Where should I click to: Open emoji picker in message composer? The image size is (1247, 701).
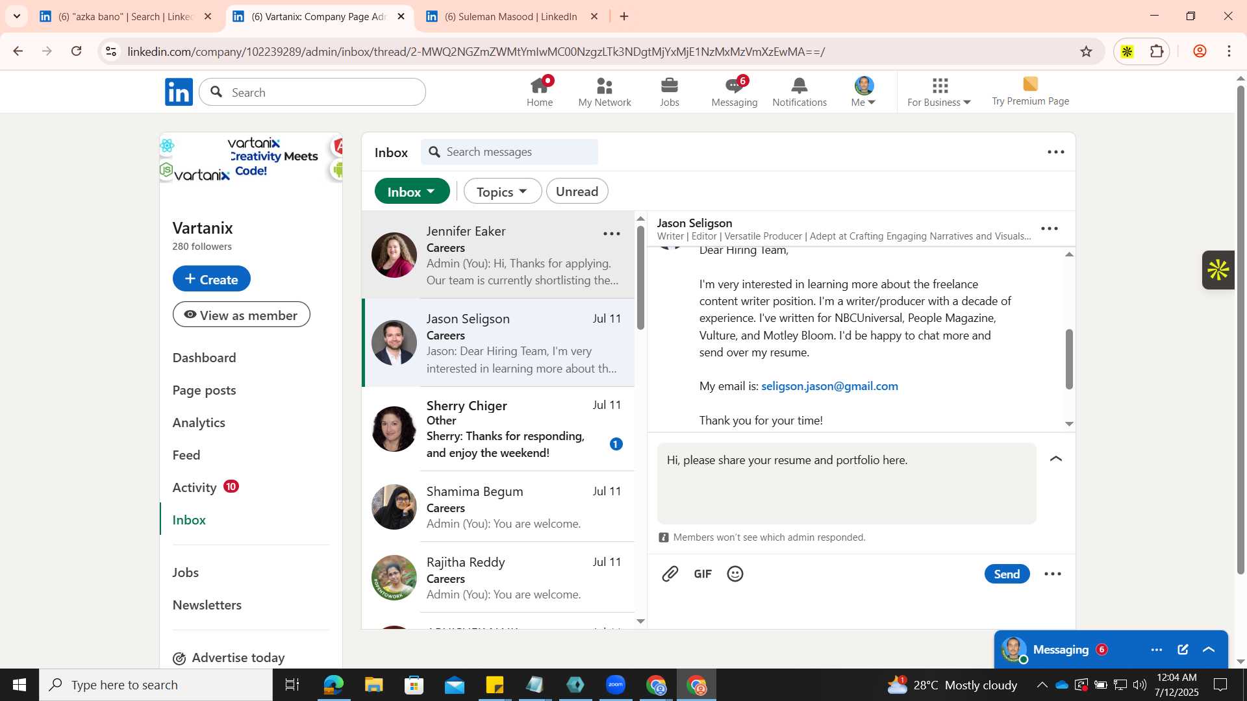tap(735, 574)
